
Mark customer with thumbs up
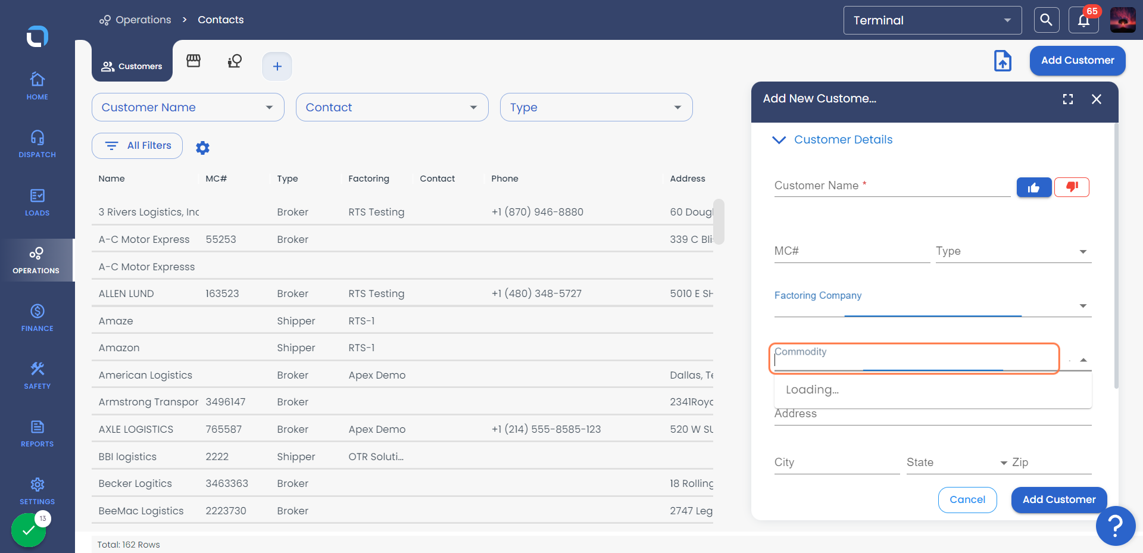(x=1033, y=188)
